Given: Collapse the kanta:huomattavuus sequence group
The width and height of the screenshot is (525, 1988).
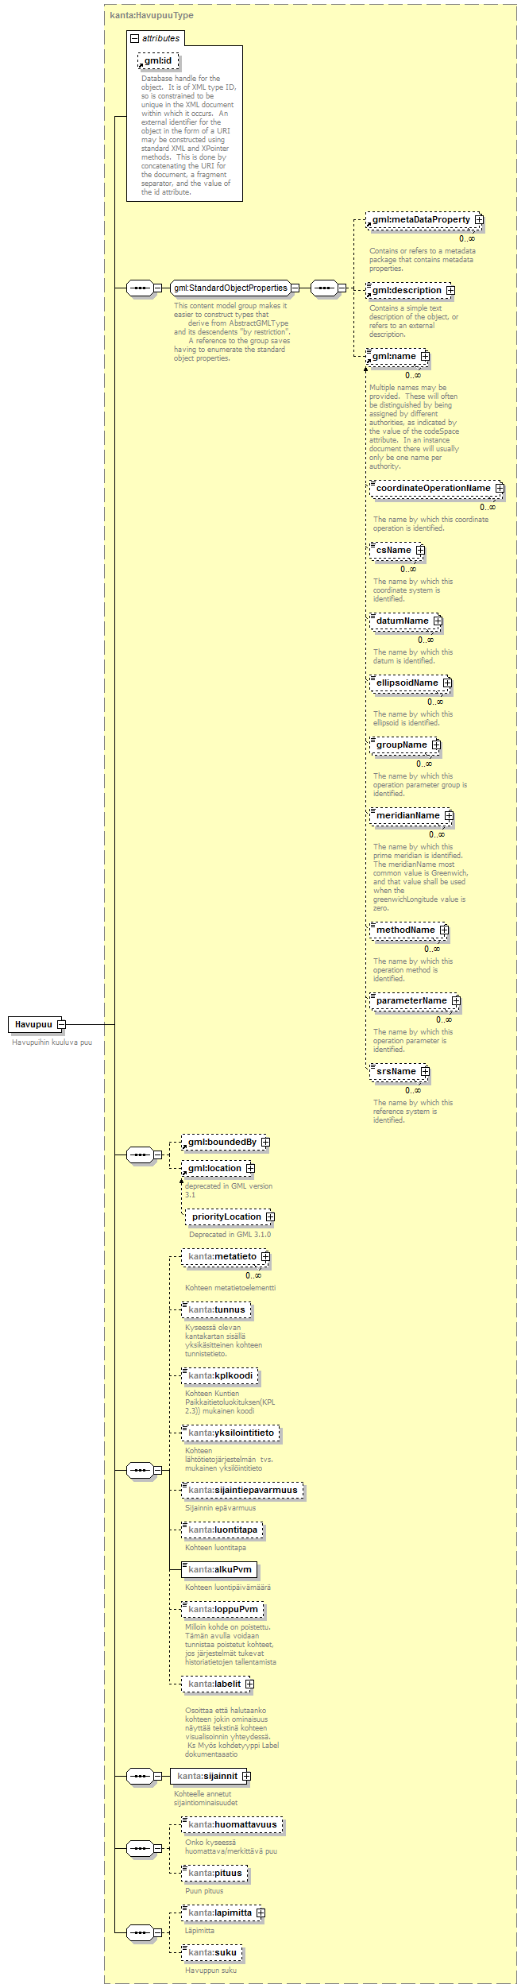Looking at the screenshot, I should (157, 1848).
